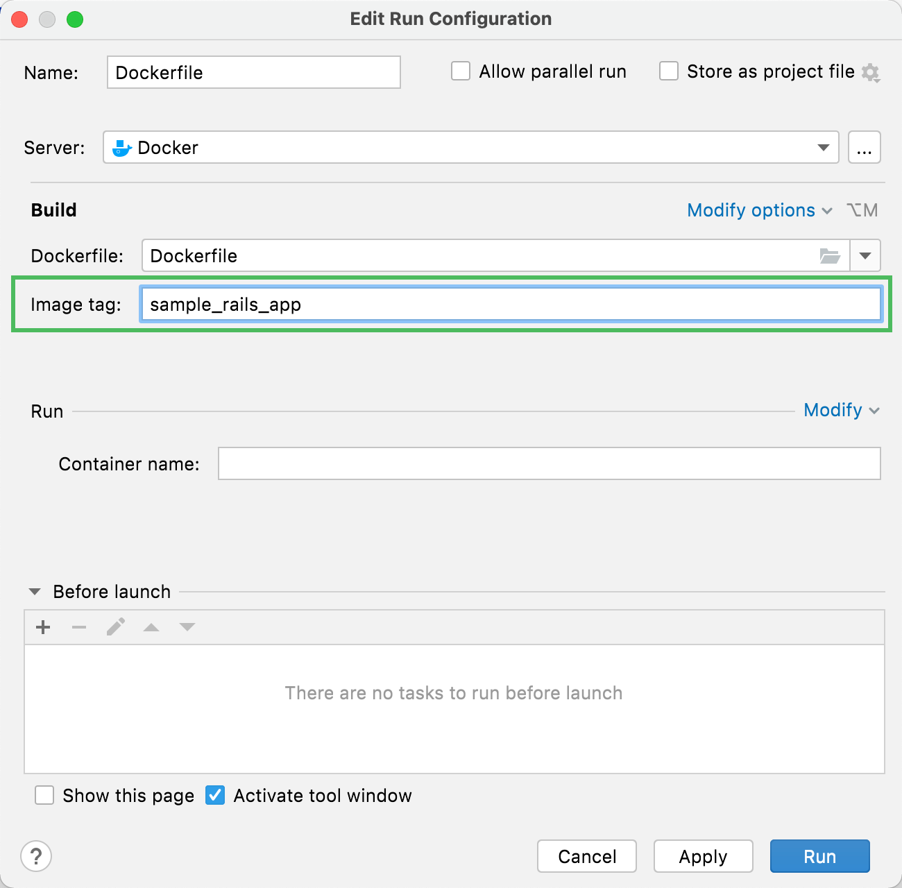Click the Docker whale icon in the Server field
Image resolution: width=902 pixels, height=888 pixels.
point(121,147)
